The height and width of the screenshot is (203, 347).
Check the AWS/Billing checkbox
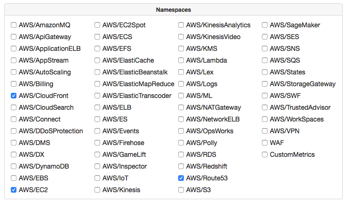tap(14, 84)
